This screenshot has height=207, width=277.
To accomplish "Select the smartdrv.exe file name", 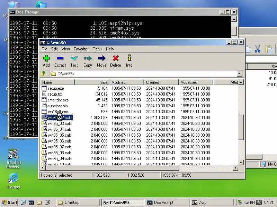I will 58,100.
